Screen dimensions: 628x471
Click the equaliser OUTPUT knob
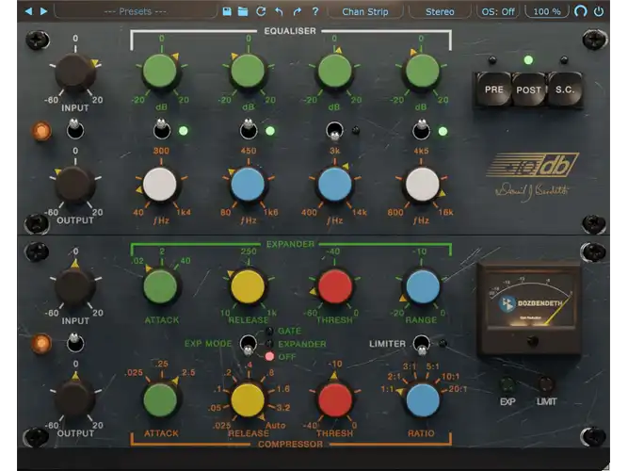(75, 185)
